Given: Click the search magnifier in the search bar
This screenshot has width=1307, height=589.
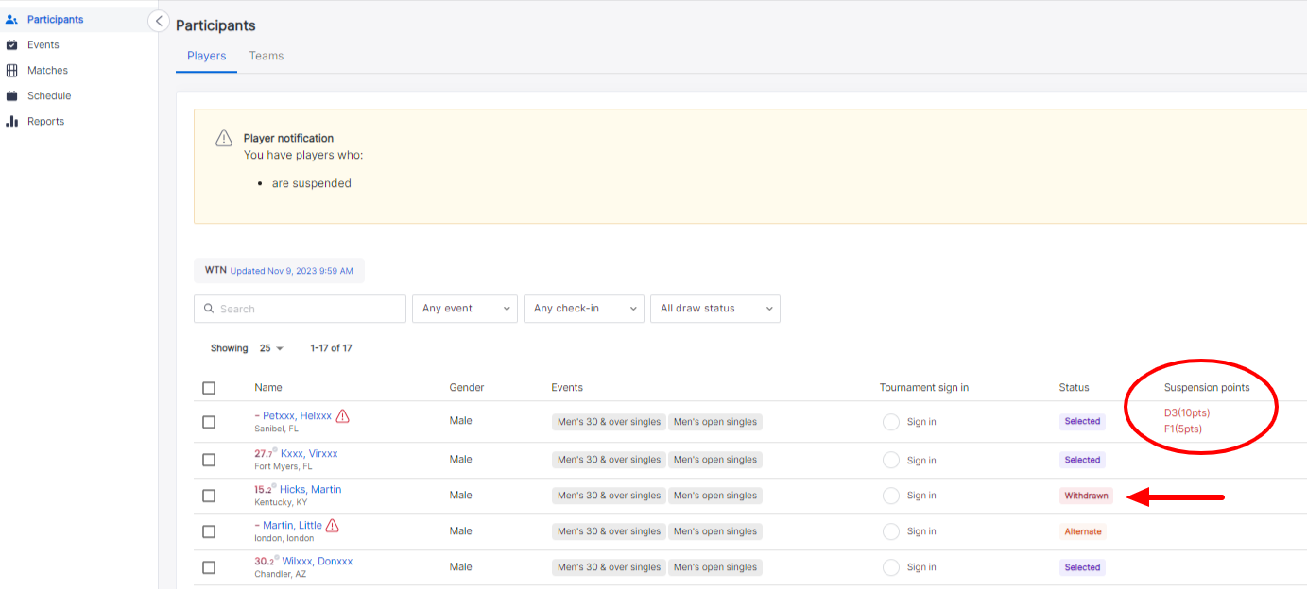Looking at the screenshot, I should pos(209,309).
